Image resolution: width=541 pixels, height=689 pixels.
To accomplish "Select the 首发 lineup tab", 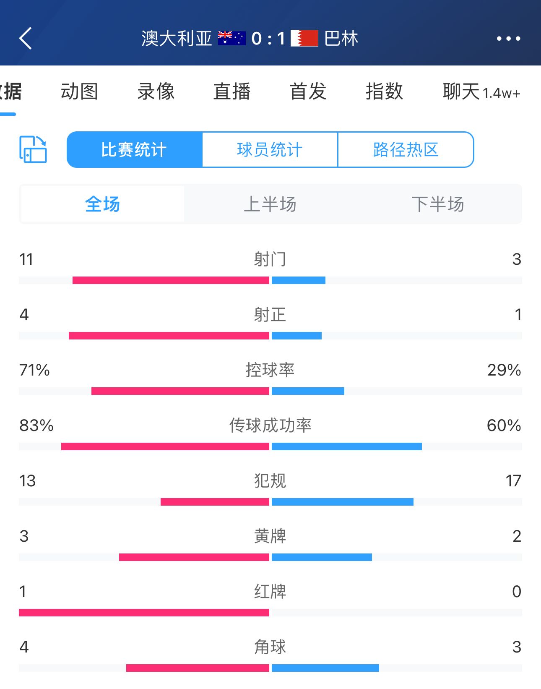I will [308, 91].
